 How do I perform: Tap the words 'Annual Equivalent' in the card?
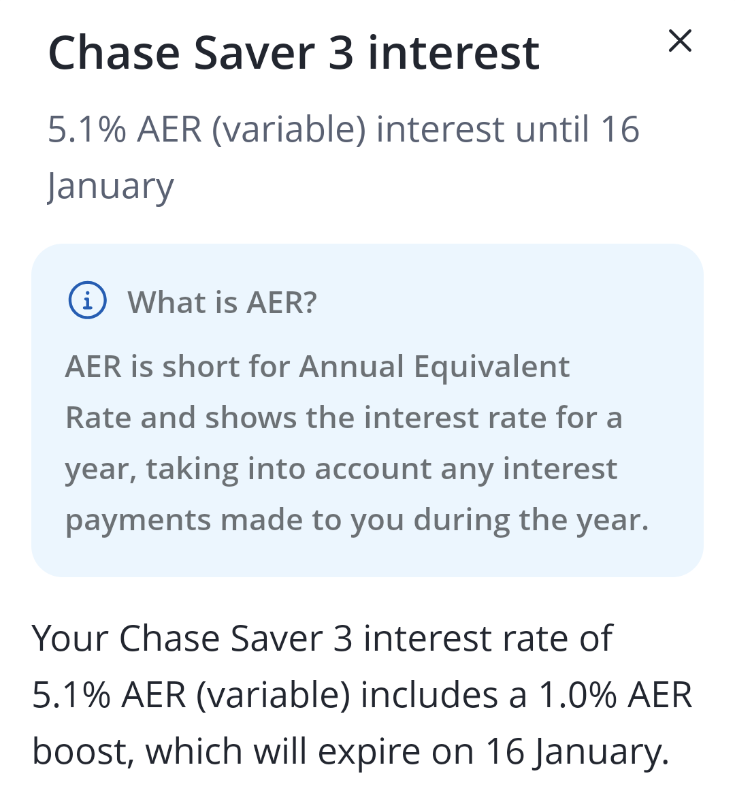[x=434, y=366]
